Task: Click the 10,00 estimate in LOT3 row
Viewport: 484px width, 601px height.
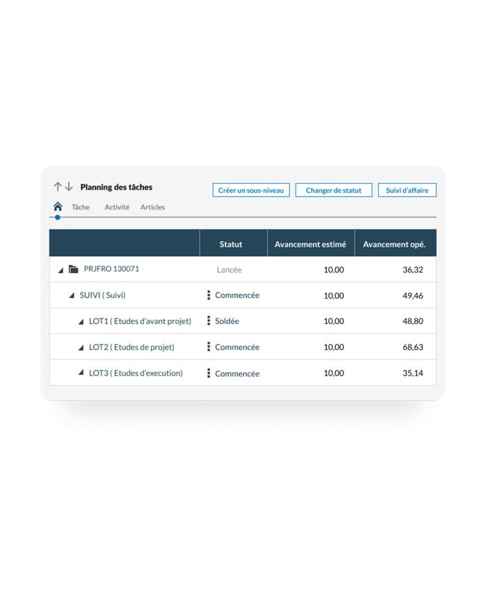Action: (x=334, y=373)
